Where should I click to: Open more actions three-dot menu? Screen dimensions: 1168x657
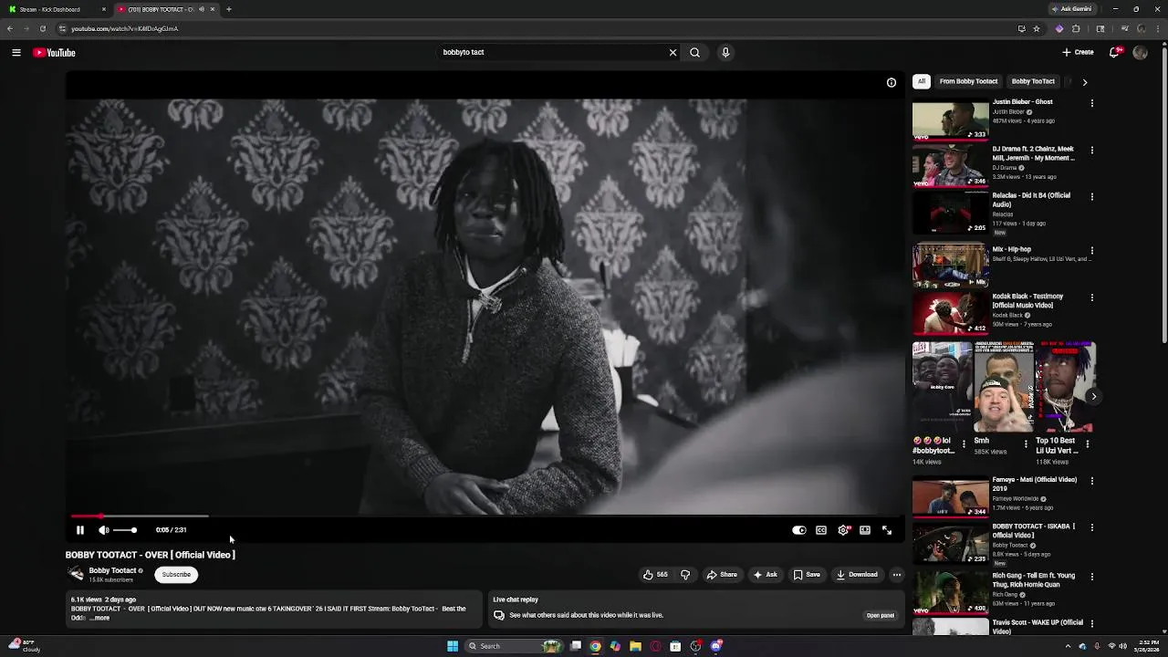coord(897,575)
